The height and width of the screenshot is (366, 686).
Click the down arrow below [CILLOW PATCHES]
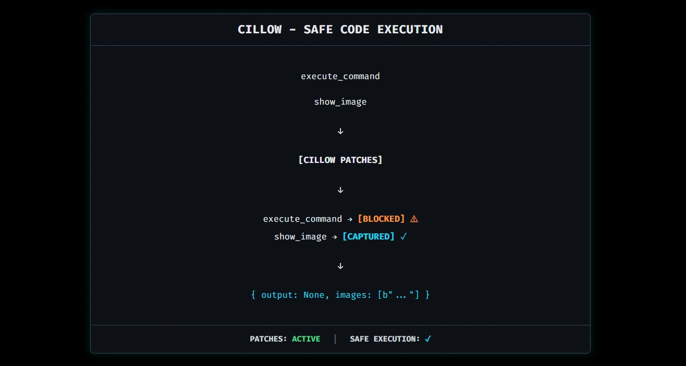coord(340,190)
